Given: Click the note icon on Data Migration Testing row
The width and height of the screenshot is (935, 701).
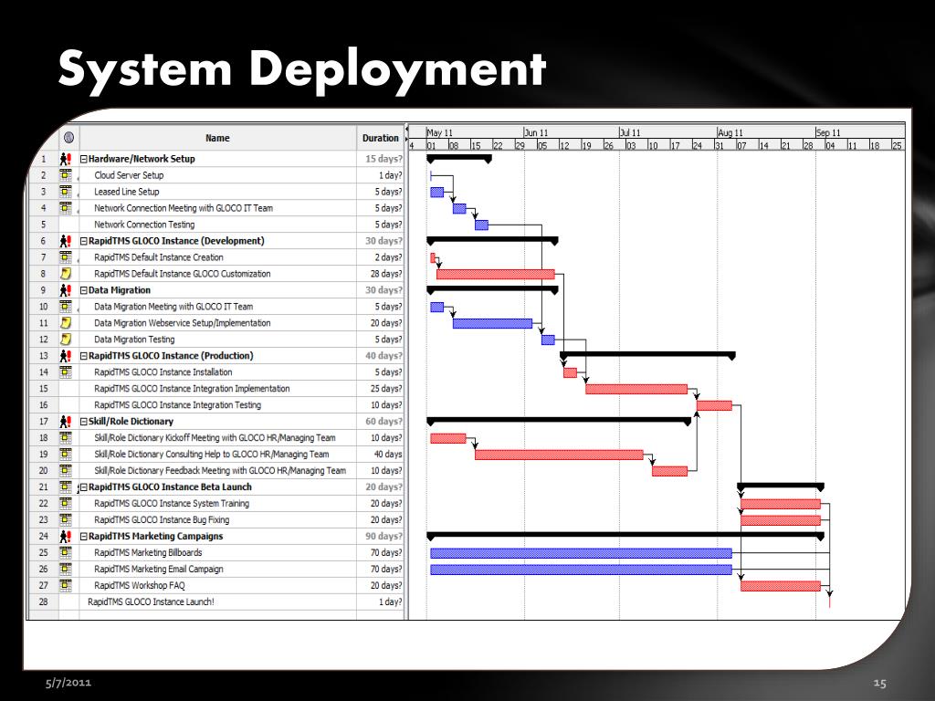Looking at the screenshot, I should click(x=66, y=340).
